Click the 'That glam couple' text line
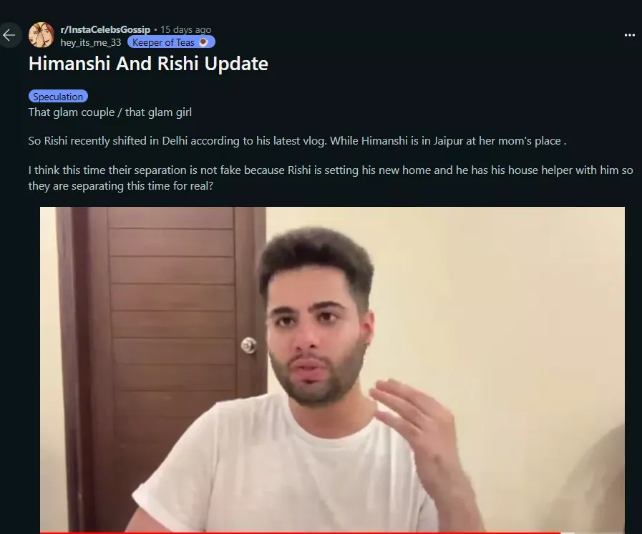Image resolution: width=642 pixels, height=534 pixels. pyautogui.click(x=110, y=112)
